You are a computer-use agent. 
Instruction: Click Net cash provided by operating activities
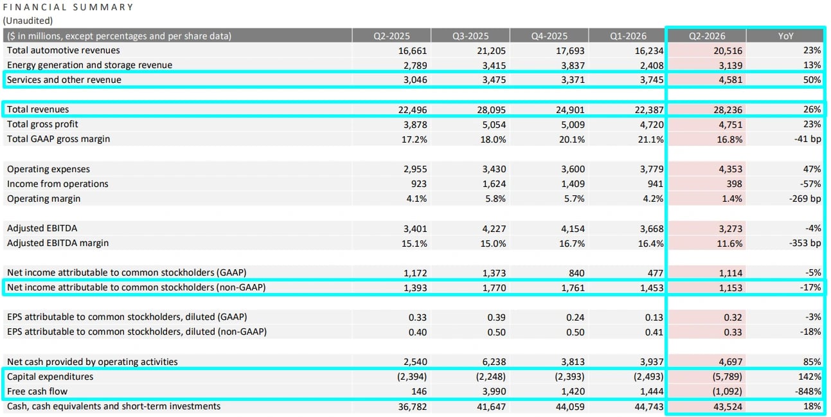click(x=93, y=362)
